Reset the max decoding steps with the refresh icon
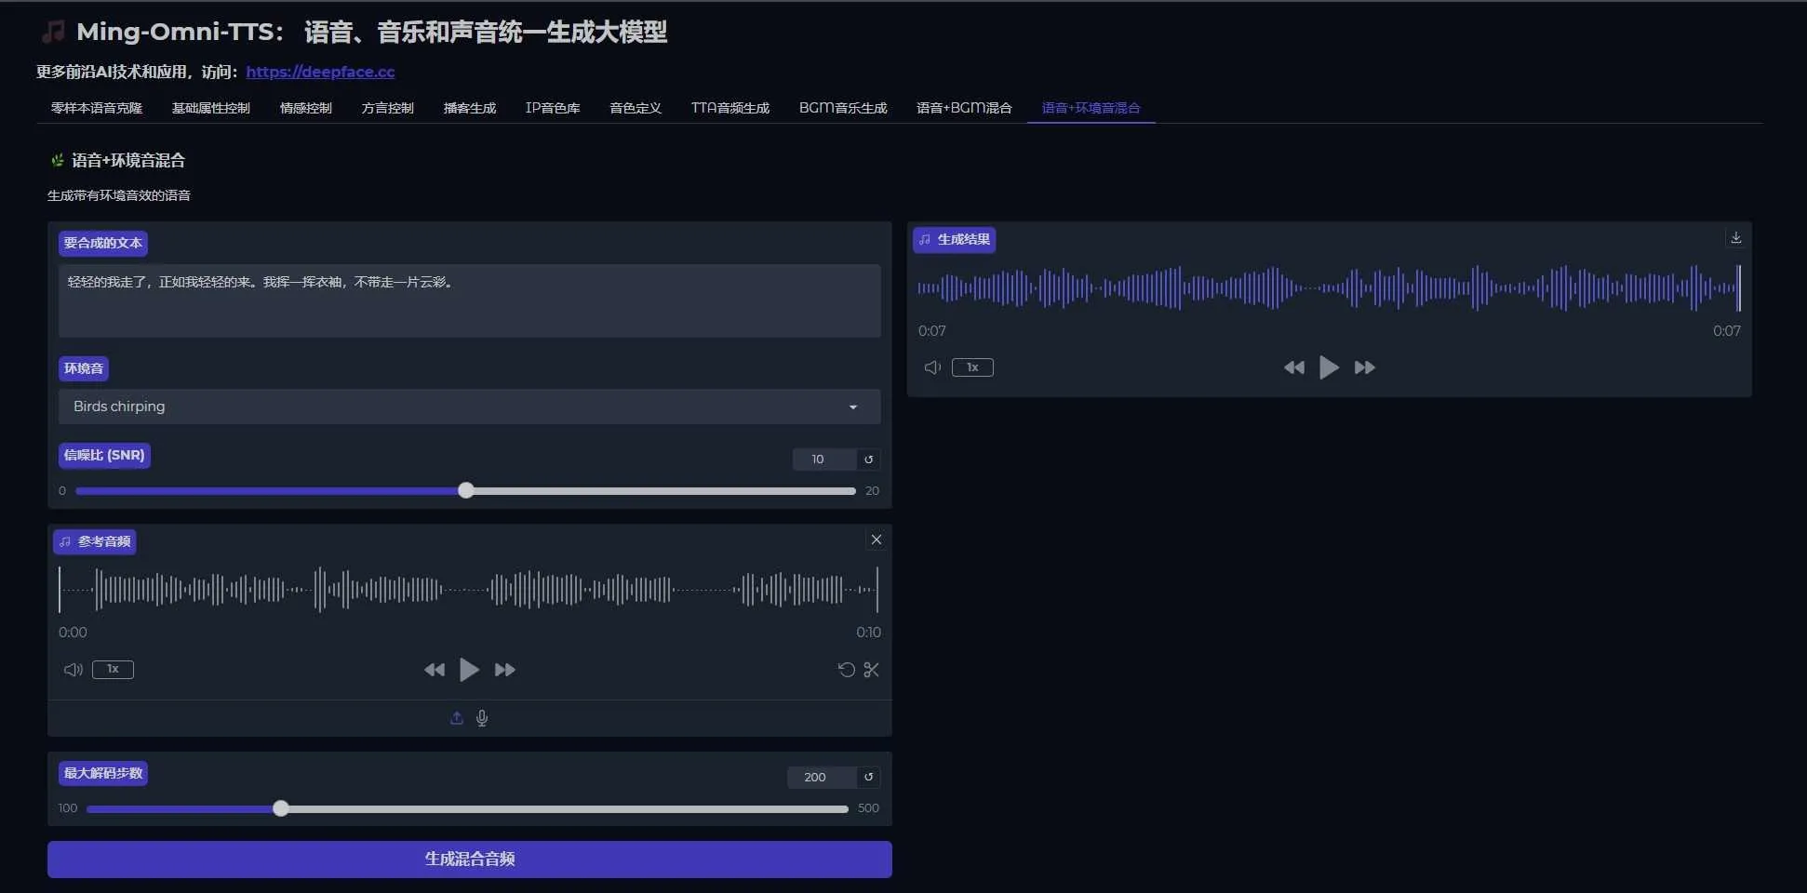The width and height of the screenshot is (1807, 893). click(867, 777)
